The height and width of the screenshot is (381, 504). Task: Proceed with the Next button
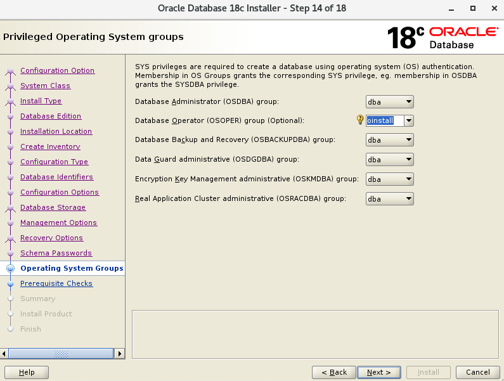(x=379, y=372)
